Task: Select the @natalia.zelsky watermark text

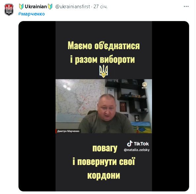Action: 137,150
